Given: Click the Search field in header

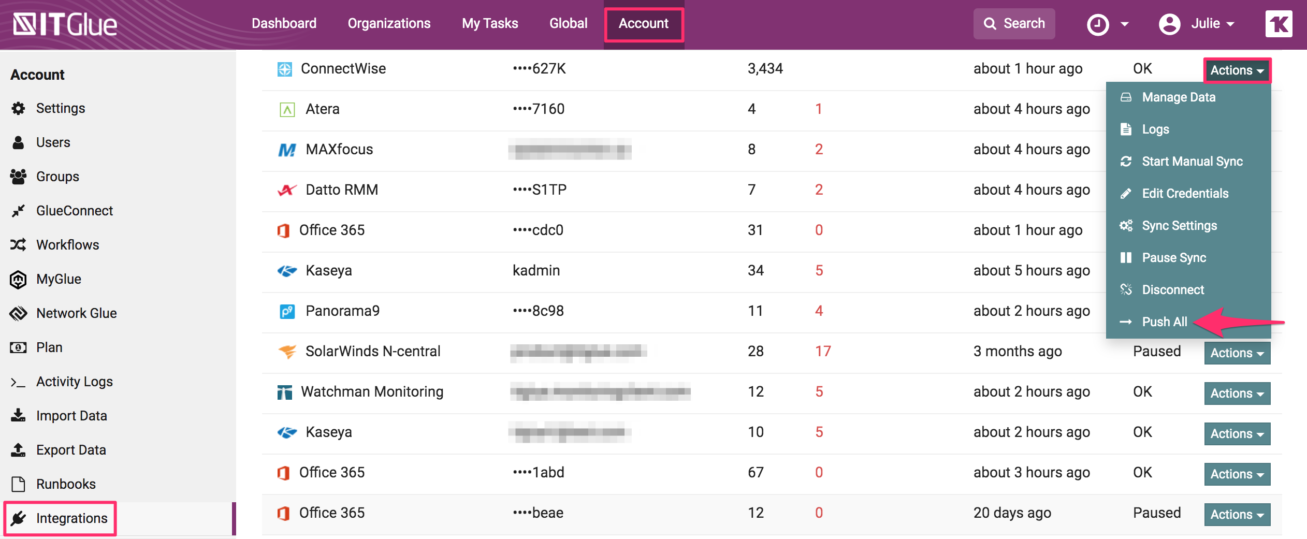Looking at the screenshot, I should click(x=1014, y=24).
